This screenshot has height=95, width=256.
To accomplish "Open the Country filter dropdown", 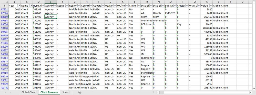I will pos(91,6).
